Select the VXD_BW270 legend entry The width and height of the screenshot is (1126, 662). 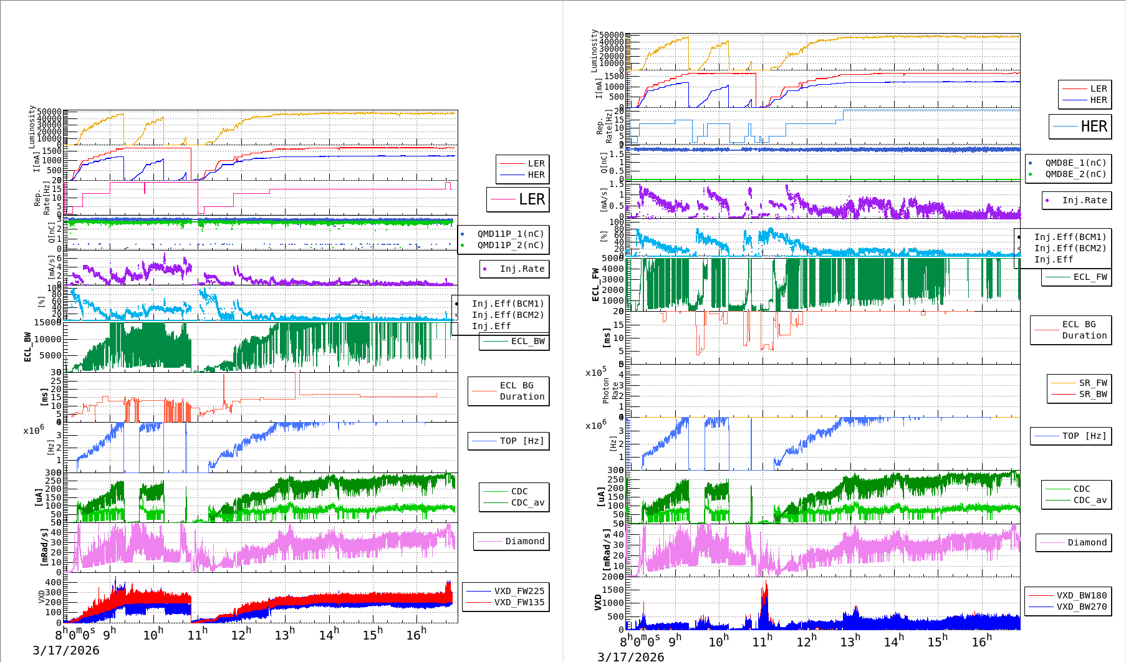1081,607
